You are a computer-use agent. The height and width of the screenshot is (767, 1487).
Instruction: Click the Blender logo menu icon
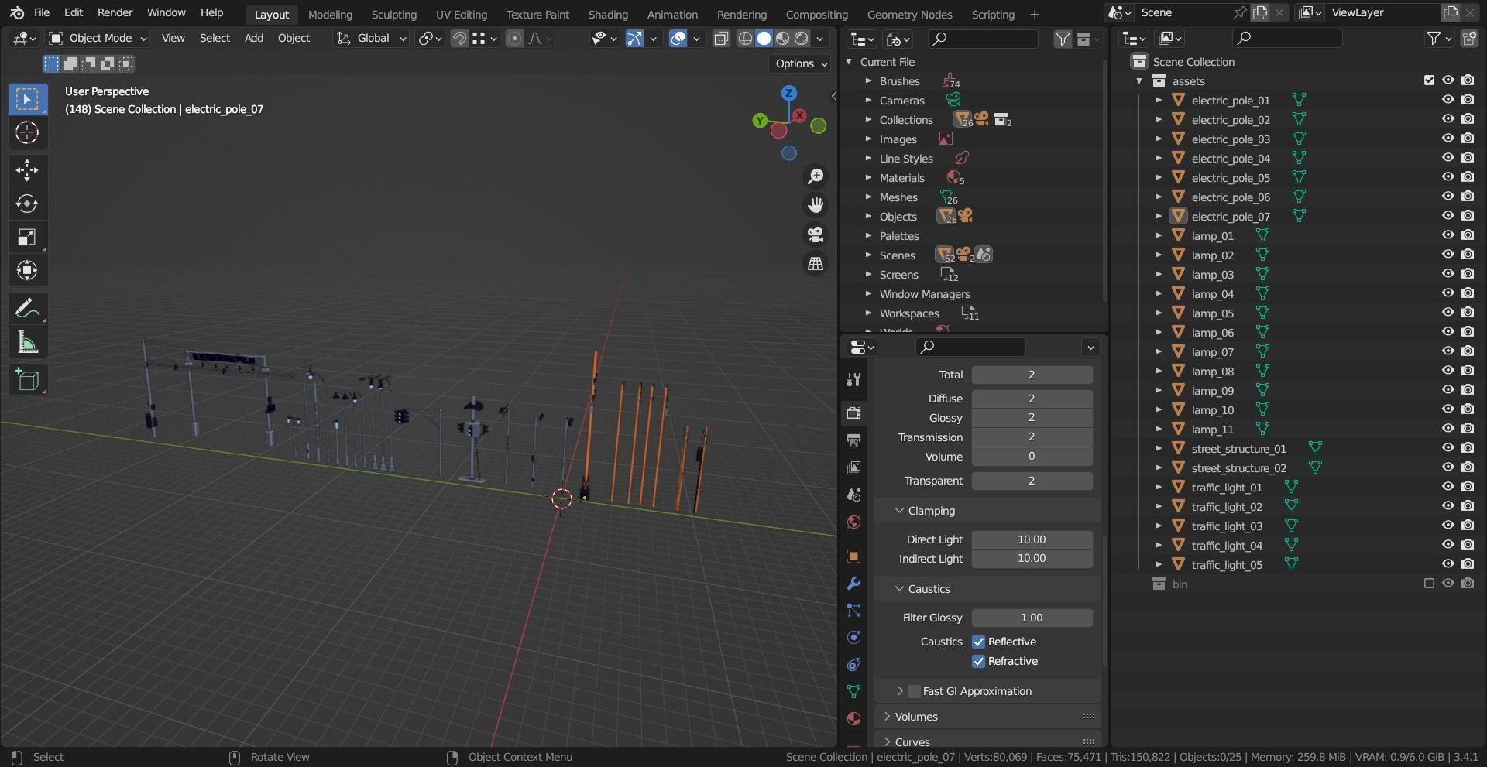pos(17,13)
